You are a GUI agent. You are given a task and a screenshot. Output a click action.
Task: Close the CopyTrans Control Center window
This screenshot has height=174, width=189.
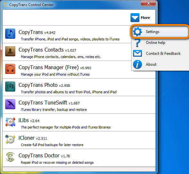tap(148, 3)
